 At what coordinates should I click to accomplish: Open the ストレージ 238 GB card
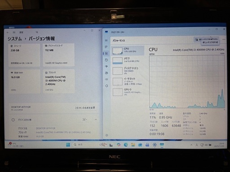pos(24,55)
